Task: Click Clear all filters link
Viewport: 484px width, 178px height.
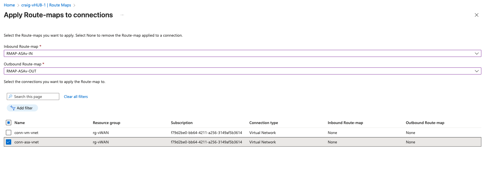Action: point(76,96)
